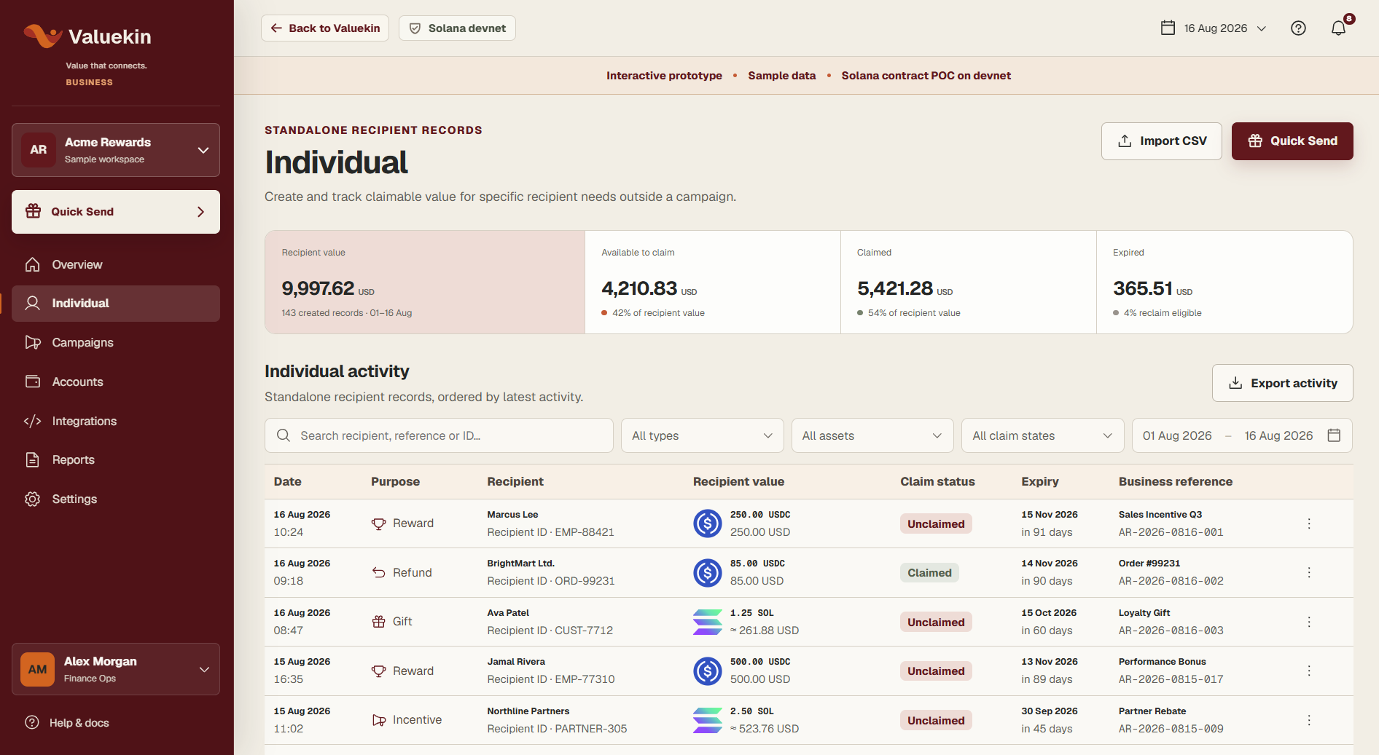
Task: Click the Claim status column header
Action: [937, 481]
